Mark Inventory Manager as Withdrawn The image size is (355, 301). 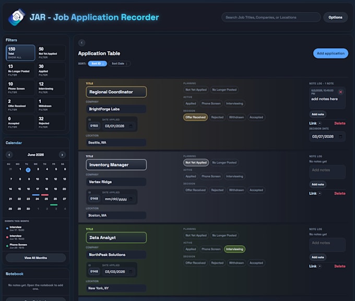point(236,190)
